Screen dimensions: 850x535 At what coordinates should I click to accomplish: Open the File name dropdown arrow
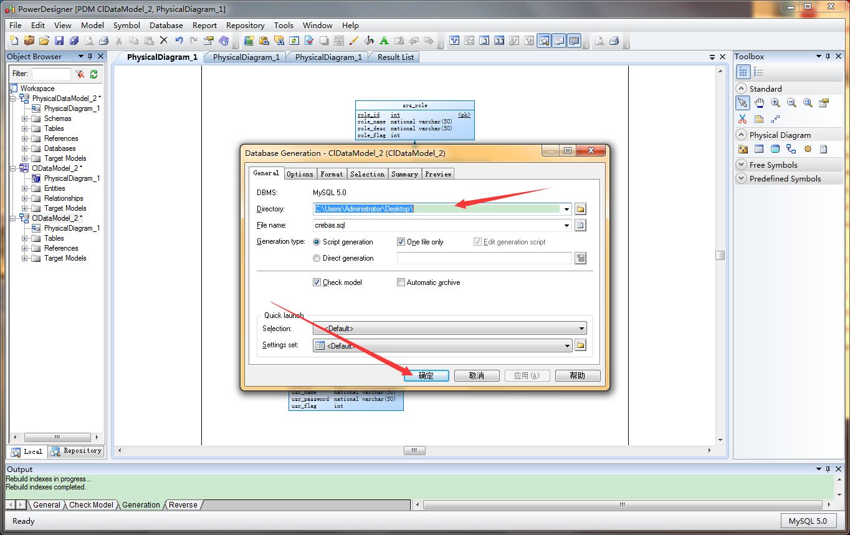tap(566, 225)
